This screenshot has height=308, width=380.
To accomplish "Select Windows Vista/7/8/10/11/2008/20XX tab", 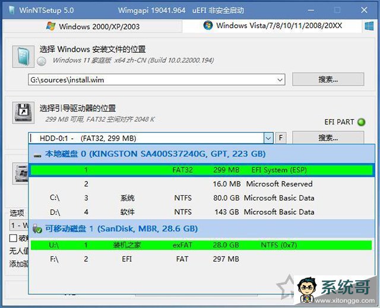I will point(272,26).
